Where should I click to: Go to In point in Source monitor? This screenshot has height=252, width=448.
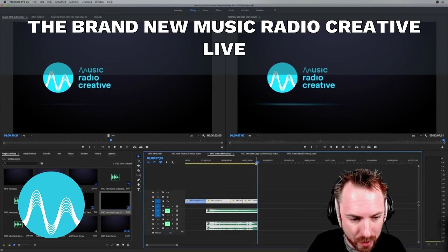(x=103, y=147)
